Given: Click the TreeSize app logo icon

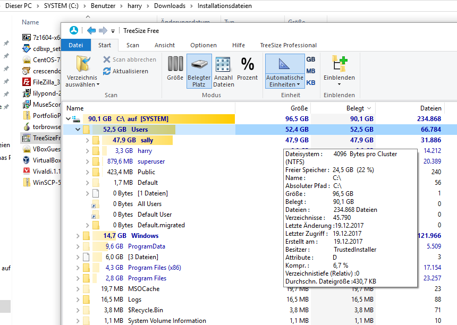Looking at the screenshot, I should (74, 30).
